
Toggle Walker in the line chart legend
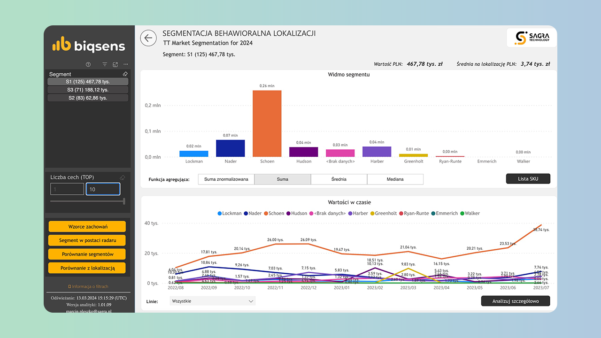click(470, 213)
